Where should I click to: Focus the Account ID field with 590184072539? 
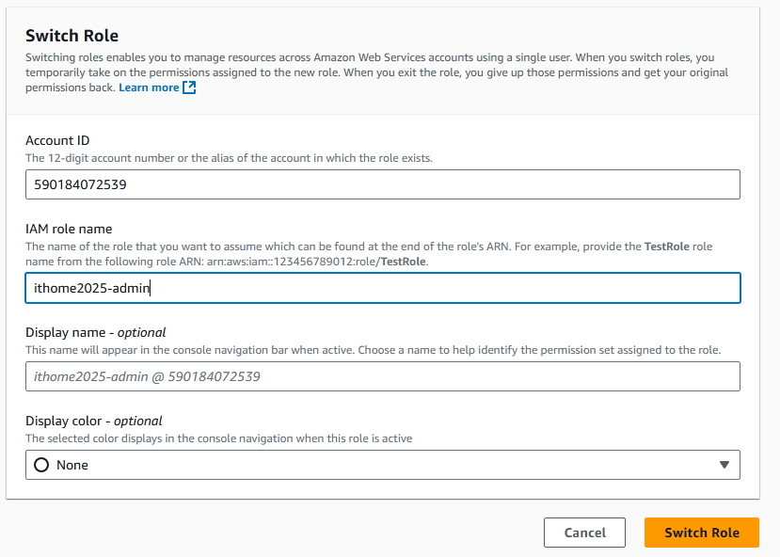click(382, 184)
